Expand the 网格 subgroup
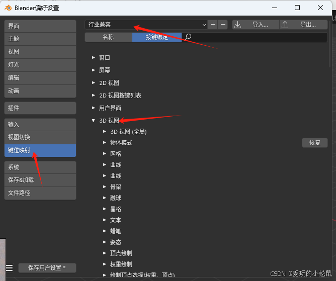Image resolution: width=336 pixels, height=281 pixels. [105, 153]
